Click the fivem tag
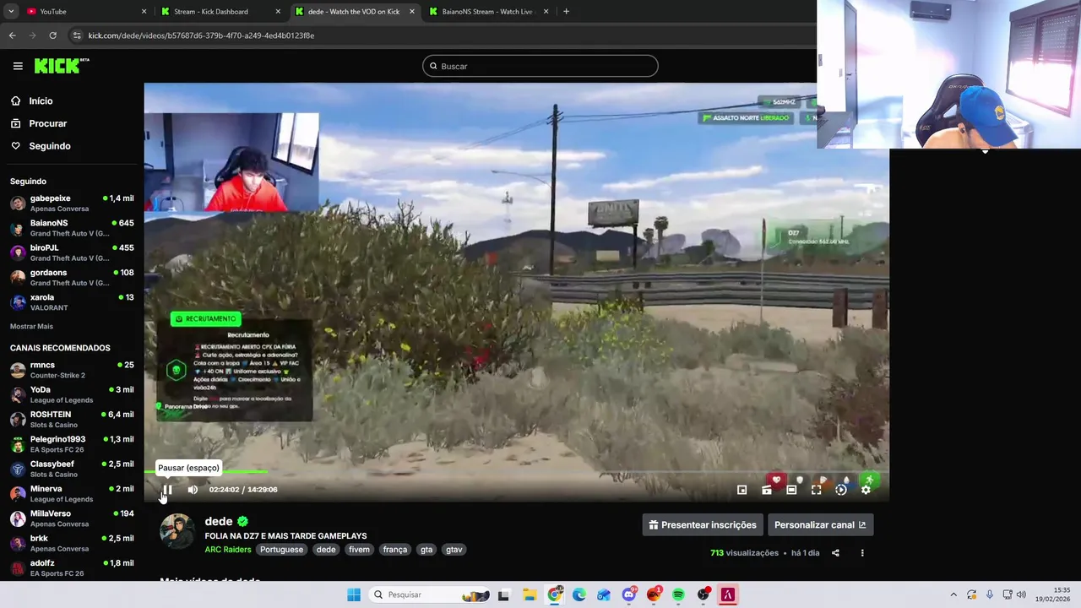 (359, 550)
